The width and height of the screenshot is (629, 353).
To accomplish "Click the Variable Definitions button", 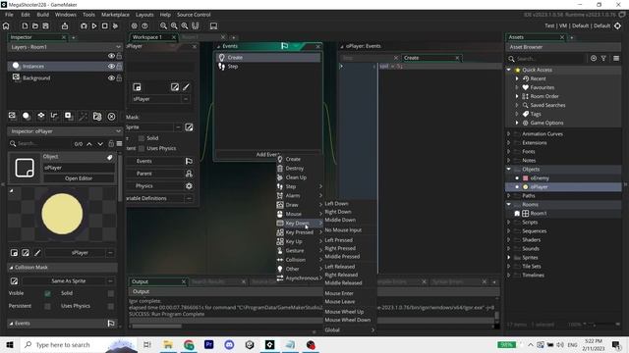I will 156,198.
